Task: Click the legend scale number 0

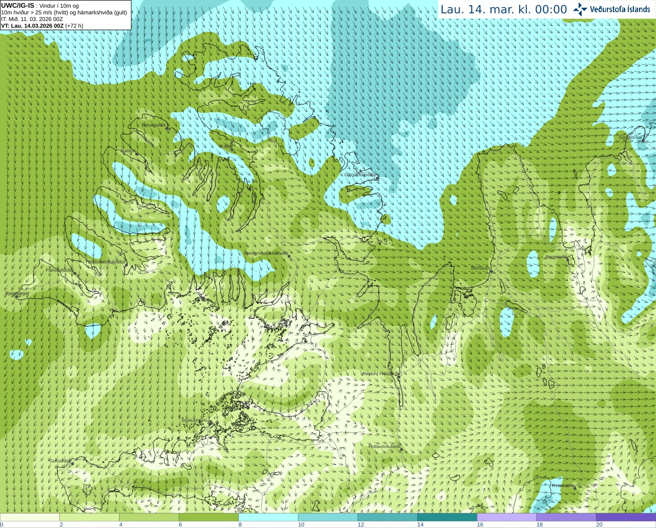Action: tap(2, 524)
